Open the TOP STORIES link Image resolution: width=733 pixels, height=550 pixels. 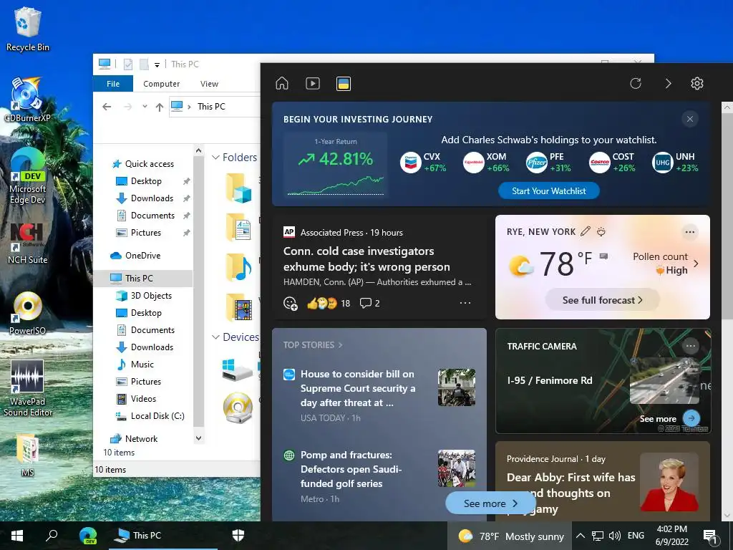tap(313, 344)
